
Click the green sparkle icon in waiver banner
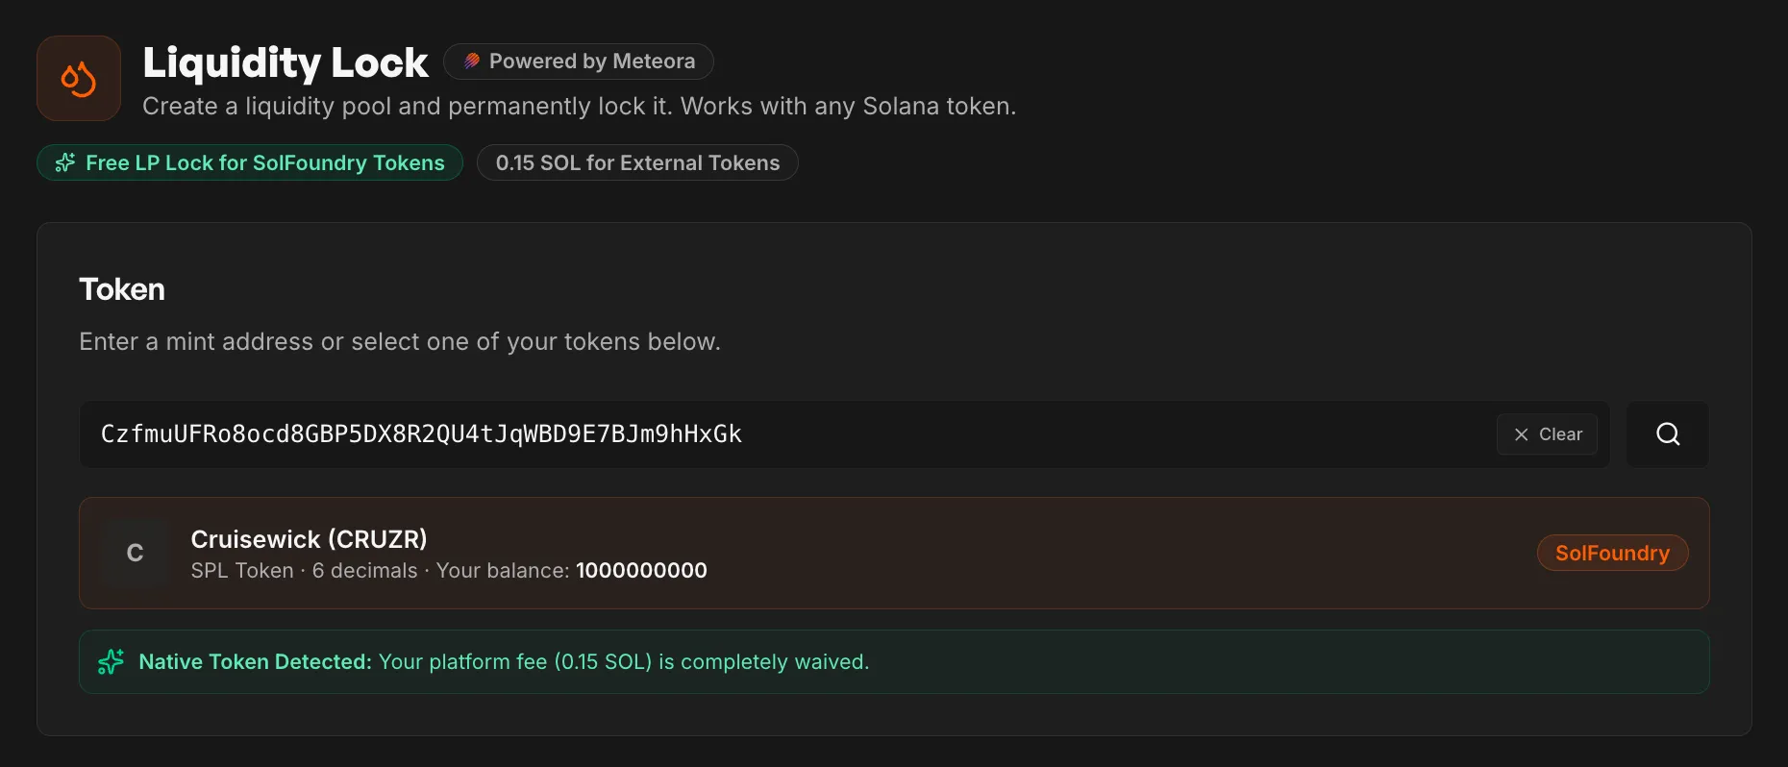pos(111,662)
